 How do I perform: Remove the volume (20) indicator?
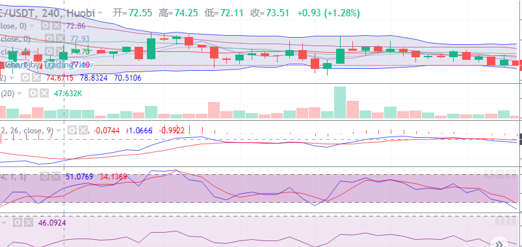[x=44, y=94]
